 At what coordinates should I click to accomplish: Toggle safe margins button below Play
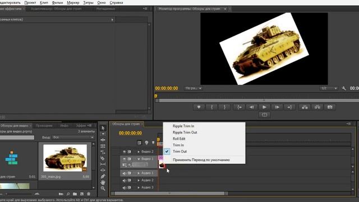tap(264, 114)
